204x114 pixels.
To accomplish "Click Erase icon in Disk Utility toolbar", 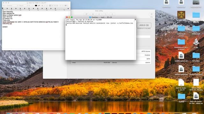I will [x=99, y=14].
